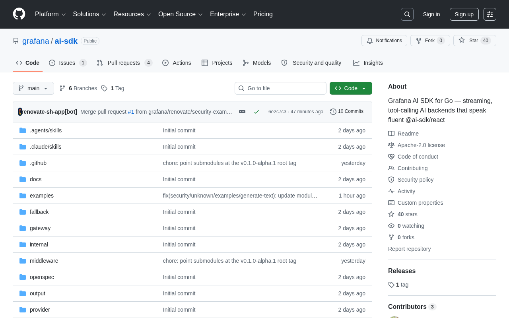
Task: Click the Sign in link
Action: (x=431, y=14)
